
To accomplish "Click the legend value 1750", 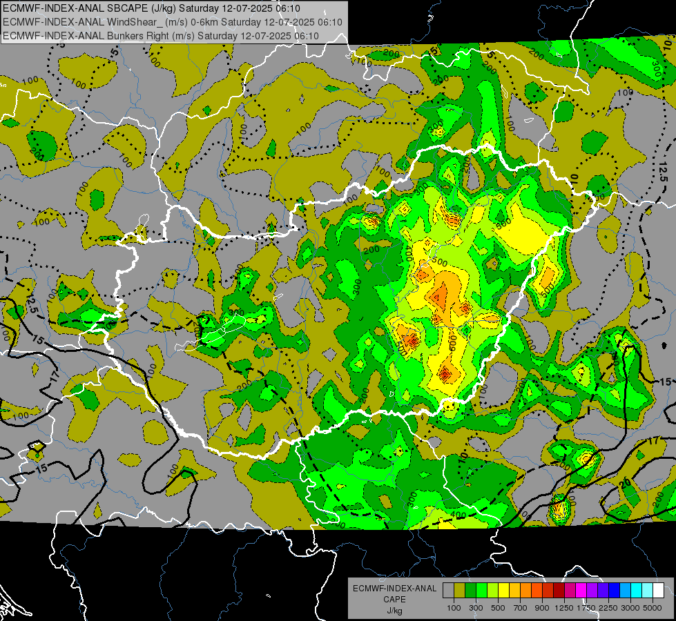I will tap(586, 608).
